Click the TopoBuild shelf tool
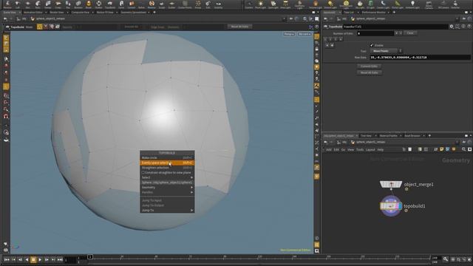This screenshot has width=473, height=266. coord(110,4)
